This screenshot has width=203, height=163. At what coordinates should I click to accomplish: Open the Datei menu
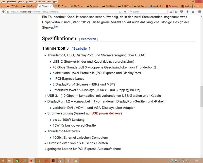pos(3,2)
